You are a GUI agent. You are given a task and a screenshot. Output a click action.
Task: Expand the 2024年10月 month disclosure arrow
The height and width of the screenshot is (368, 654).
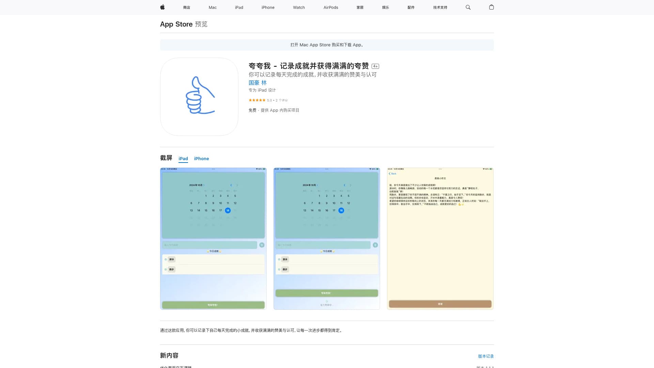[x=204, y=186]
